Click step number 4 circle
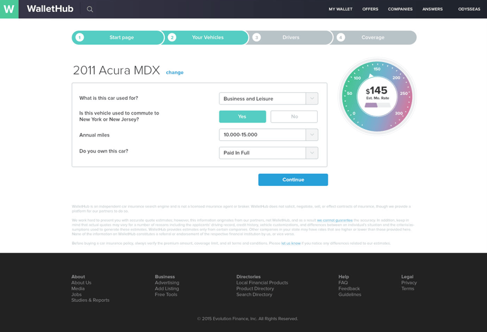The image size is (487, 332). click(341, 37)
